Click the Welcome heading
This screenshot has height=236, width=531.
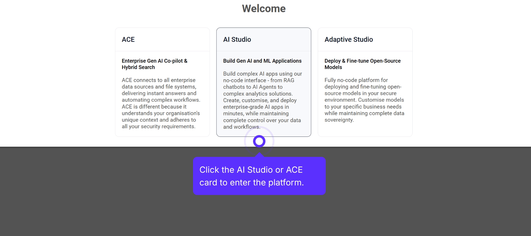click(264, 9)
